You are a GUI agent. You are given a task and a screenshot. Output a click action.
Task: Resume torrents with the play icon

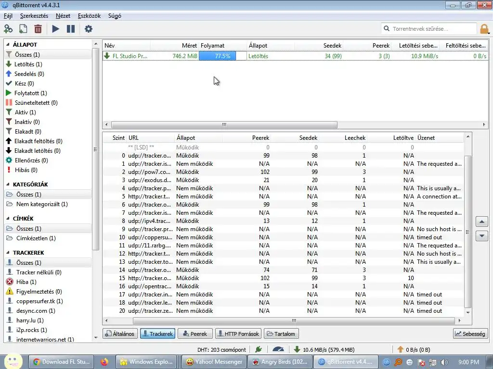(56, 29)
